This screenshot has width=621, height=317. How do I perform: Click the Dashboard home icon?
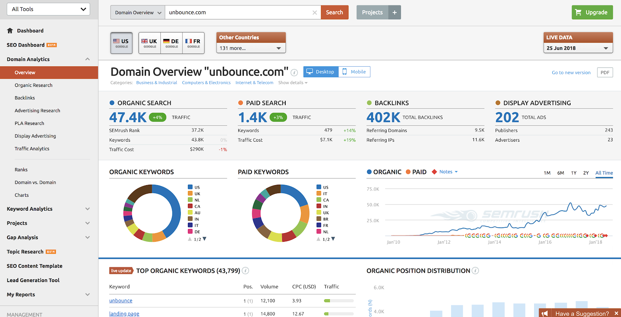[10, 31]
